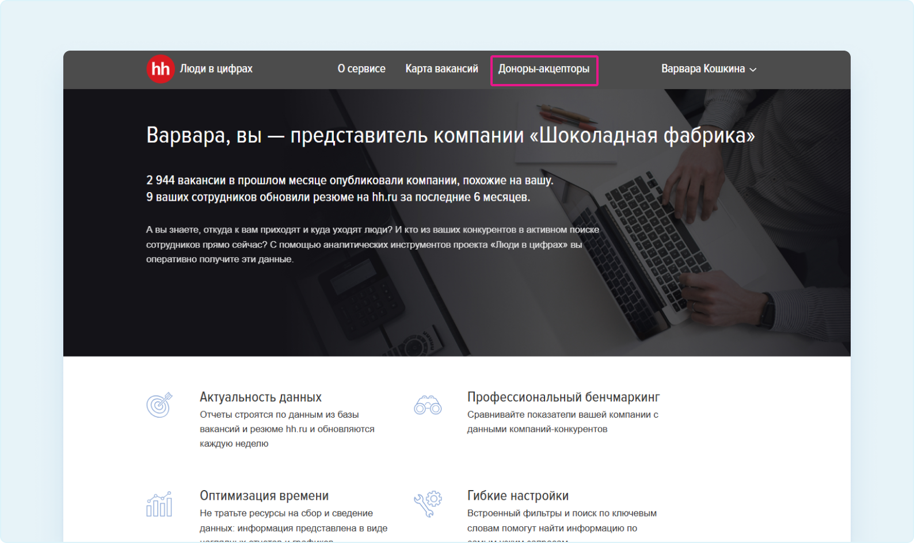Click the paragraph starting А вы знаете
This screenshot has width=914, height=543.
coord(372,244)
